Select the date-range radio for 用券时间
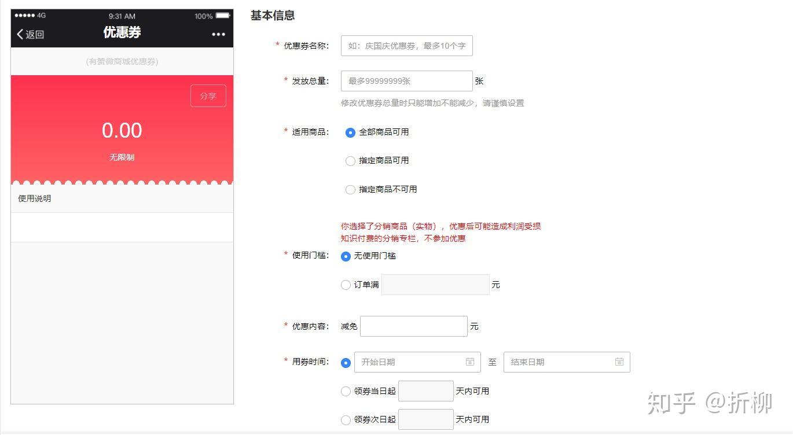 pos(346,363)
